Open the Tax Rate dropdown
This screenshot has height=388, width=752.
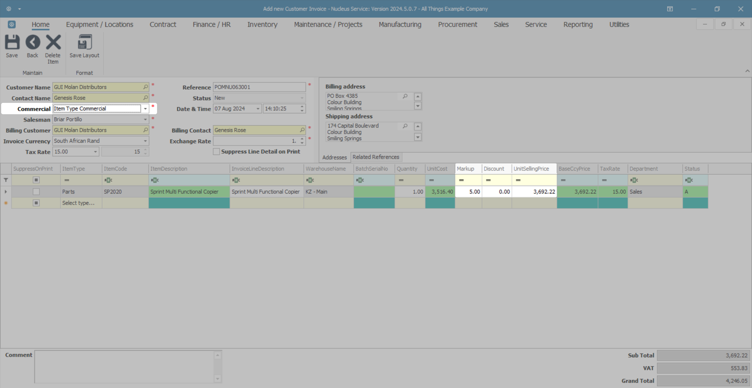[x=95, y=151]
